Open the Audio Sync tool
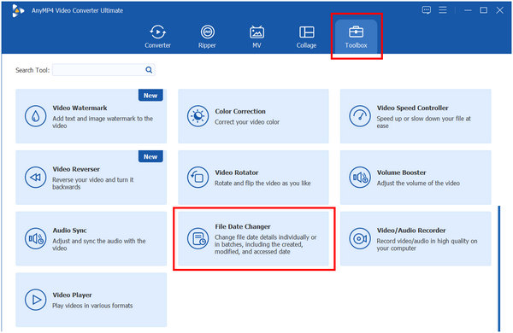 click(91, 238)
